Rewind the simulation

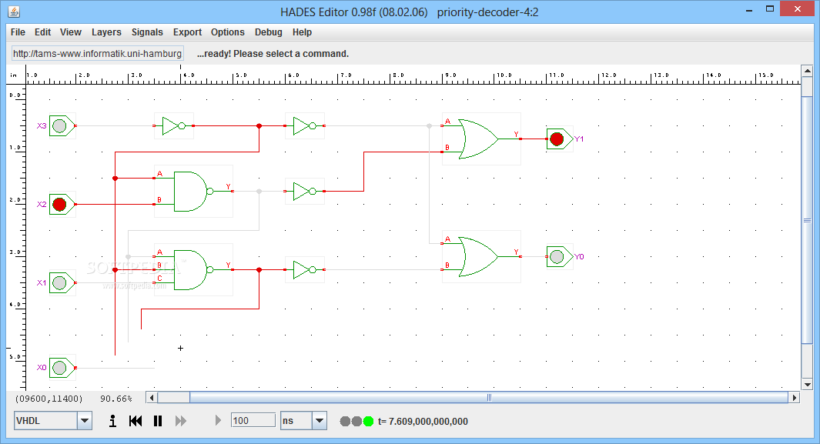[x=136, y=420]
